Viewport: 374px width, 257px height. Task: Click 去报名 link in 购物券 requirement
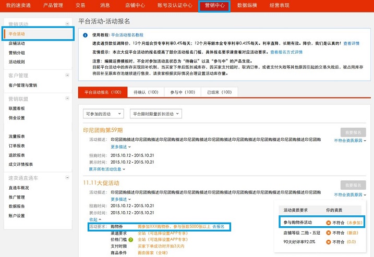[x=219, y=226]
